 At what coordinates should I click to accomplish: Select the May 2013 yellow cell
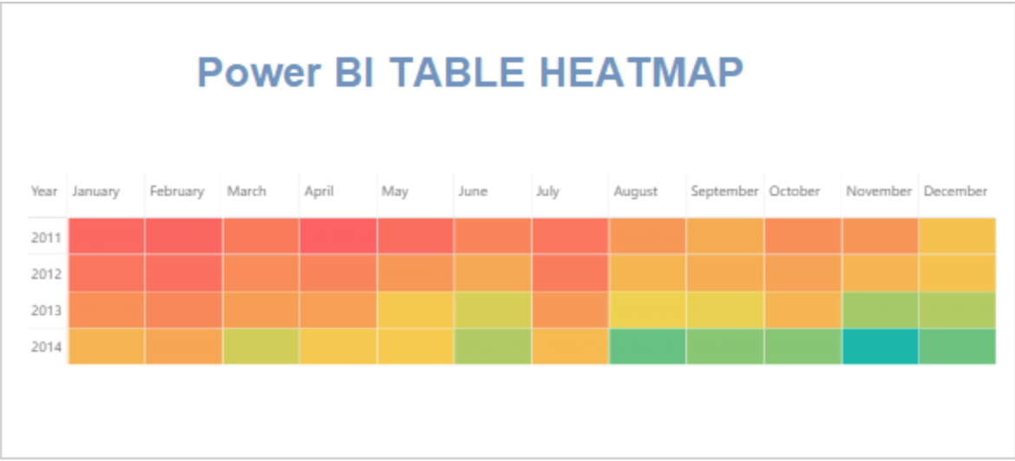click(415, 310)
